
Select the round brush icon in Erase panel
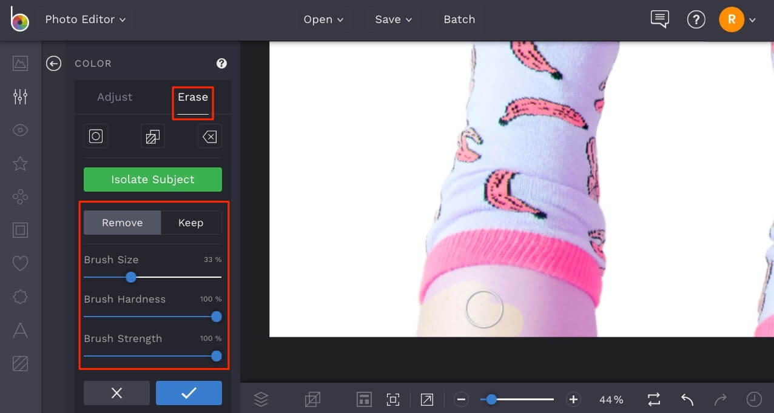click(x=95, y=136)
